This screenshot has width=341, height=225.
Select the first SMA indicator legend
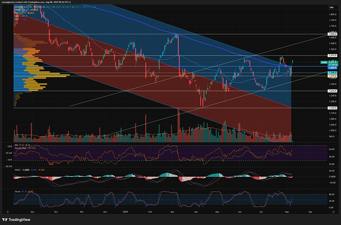[17, 15]
